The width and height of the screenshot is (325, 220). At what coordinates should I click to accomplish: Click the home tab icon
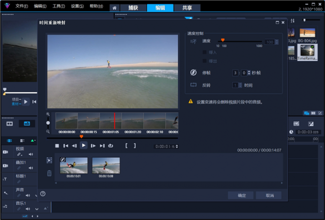114,8
